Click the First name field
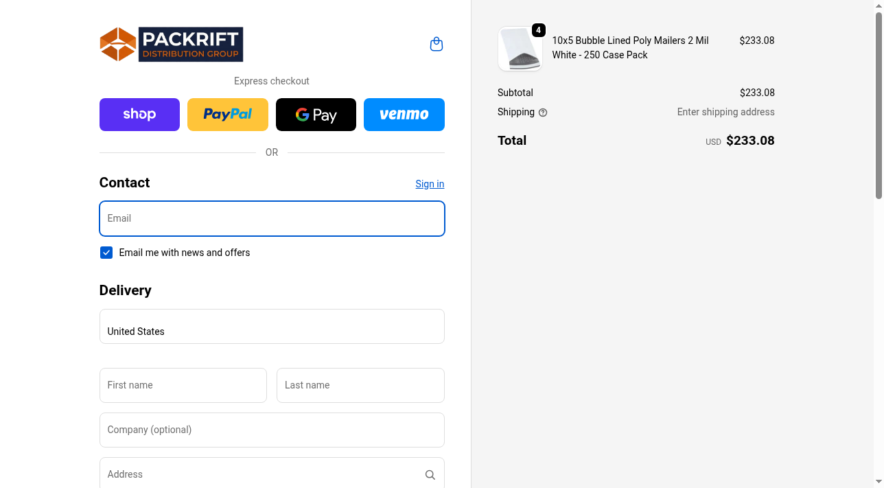 pos(183,385)
